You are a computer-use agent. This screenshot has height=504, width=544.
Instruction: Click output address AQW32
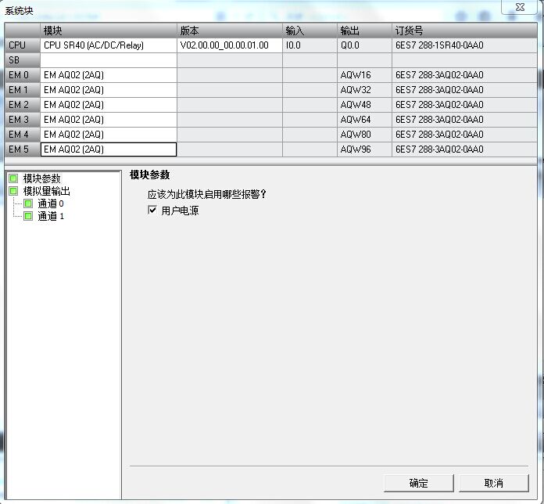365,90
